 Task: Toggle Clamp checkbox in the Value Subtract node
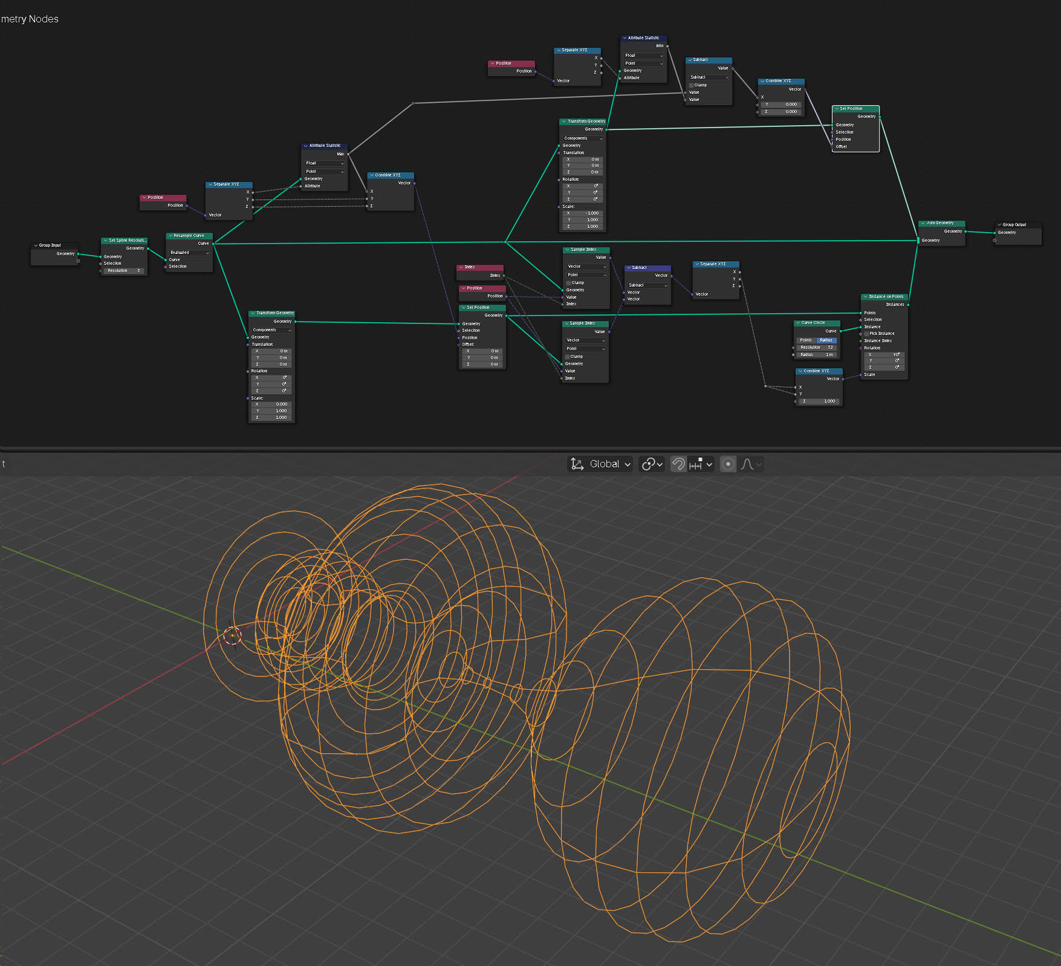pyautogui.click(x=692, y=85)
